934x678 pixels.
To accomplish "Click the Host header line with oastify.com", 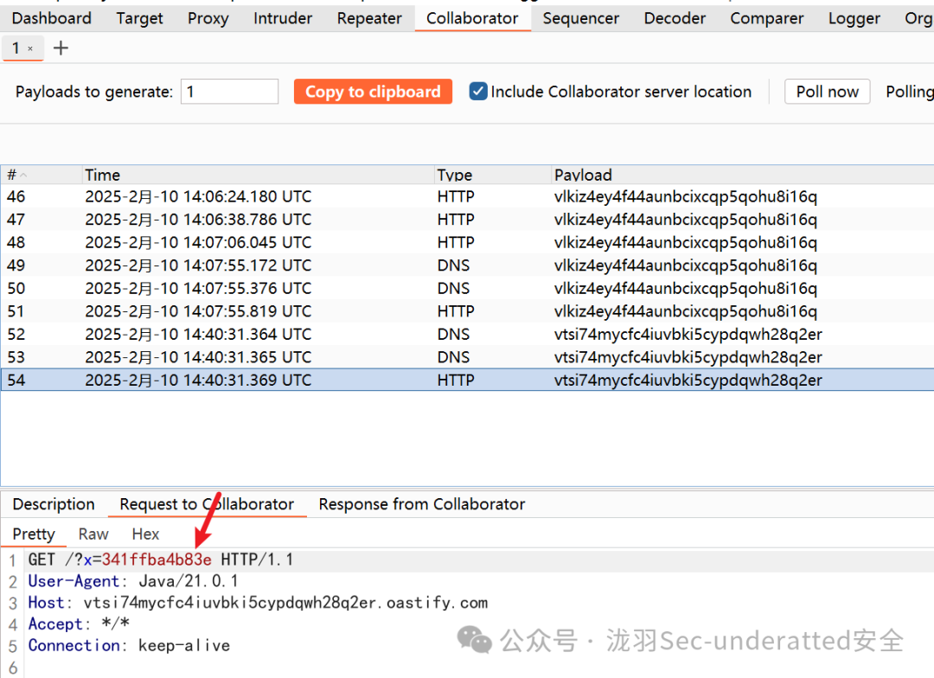I will 258,603.
